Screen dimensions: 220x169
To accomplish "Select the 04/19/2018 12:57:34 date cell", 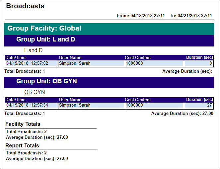I will (x=32, y=105).
